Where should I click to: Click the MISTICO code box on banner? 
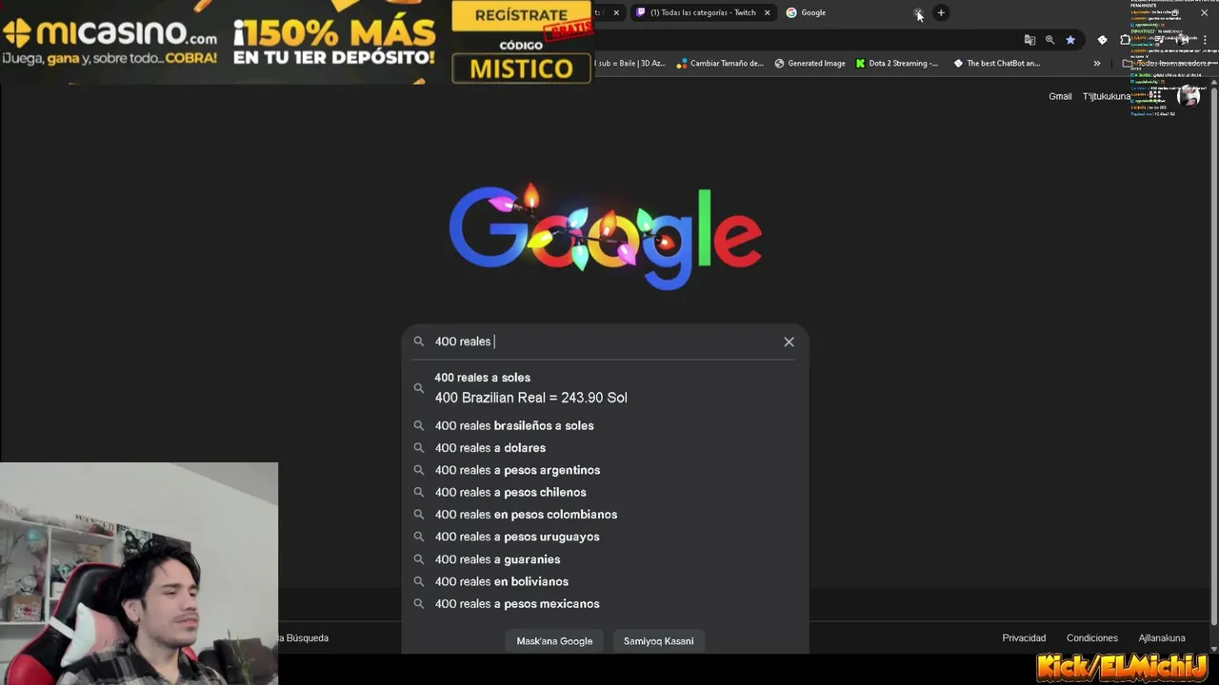click(x=521, y=68)
